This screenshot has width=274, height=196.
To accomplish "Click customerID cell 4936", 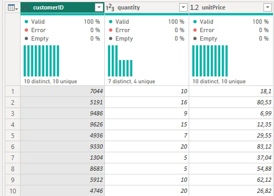I will pyautogui.click(x=62, y=135).
